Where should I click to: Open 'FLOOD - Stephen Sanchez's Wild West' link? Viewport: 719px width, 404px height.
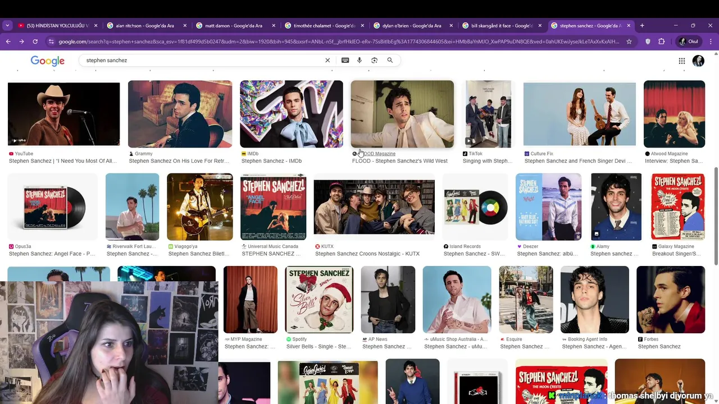(x=400, y=161)
